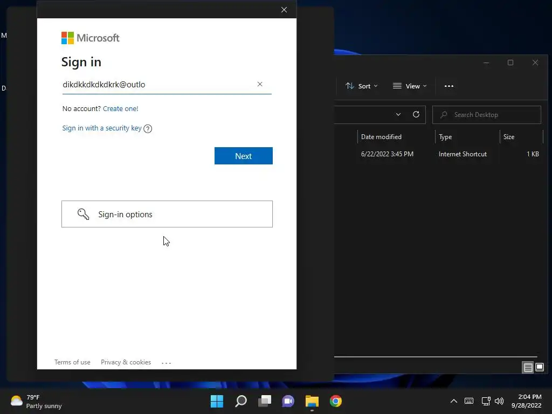This screenshot has height=414, width=552.
Task: Click See more three-dots in File Explorer toolbar
Action: pos(449,86)
